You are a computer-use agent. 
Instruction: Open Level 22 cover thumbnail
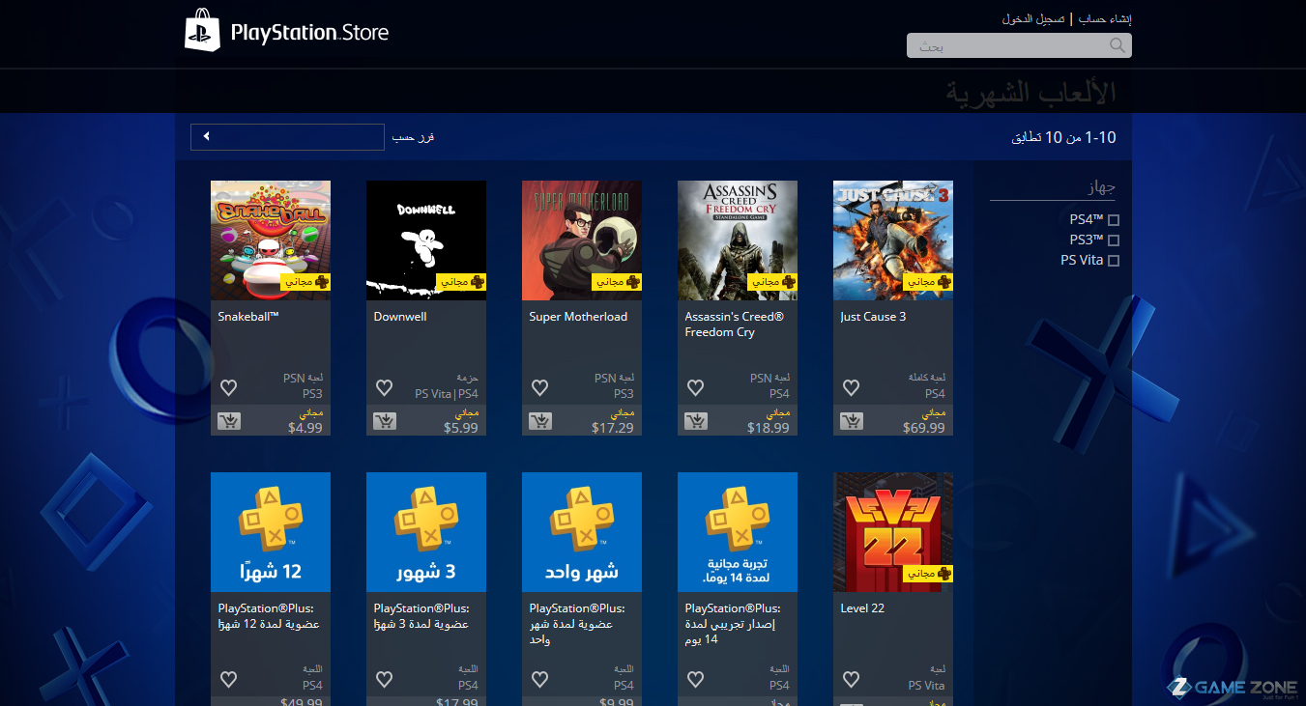click(x=893, y=532)
